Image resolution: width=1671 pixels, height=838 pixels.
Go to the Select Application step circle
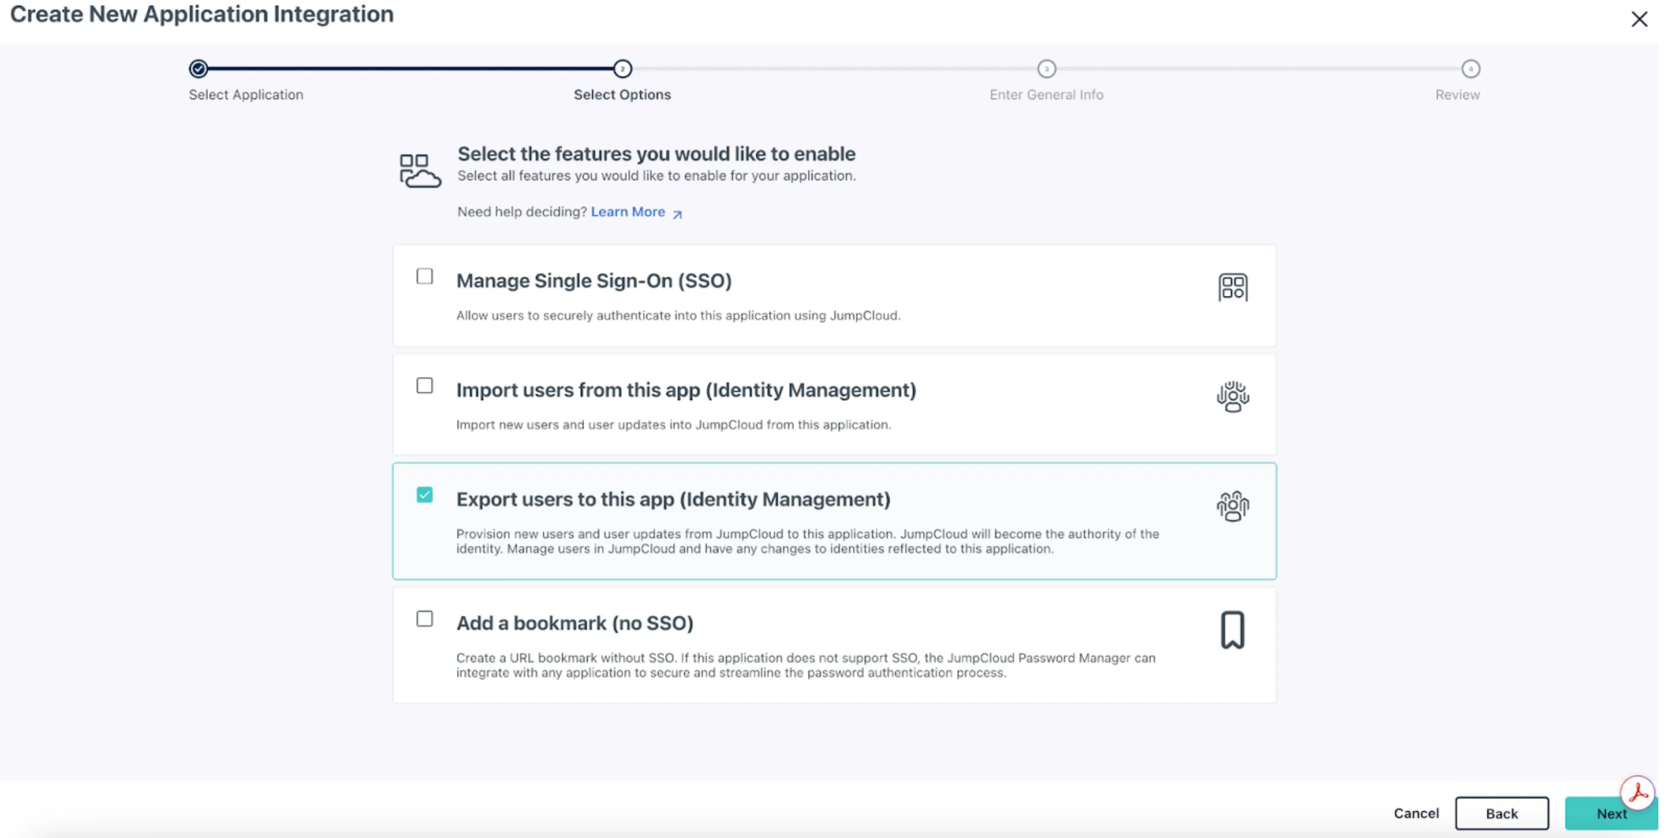(x=198, y=69)
